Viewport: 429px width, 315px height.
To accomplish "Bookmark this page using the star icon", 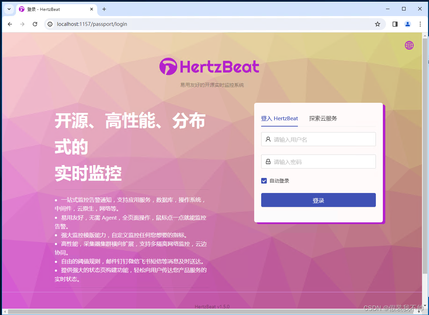I will coord(377,24).
